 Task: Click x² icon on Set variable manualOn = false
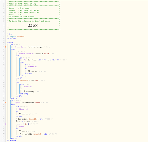click(x=20, y=133)
